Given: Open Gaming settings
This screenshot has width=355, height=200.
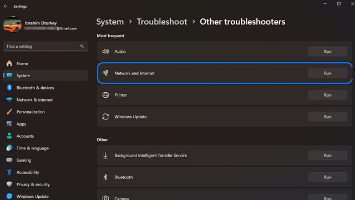Looking at the screenshot, I should [45, 160].
